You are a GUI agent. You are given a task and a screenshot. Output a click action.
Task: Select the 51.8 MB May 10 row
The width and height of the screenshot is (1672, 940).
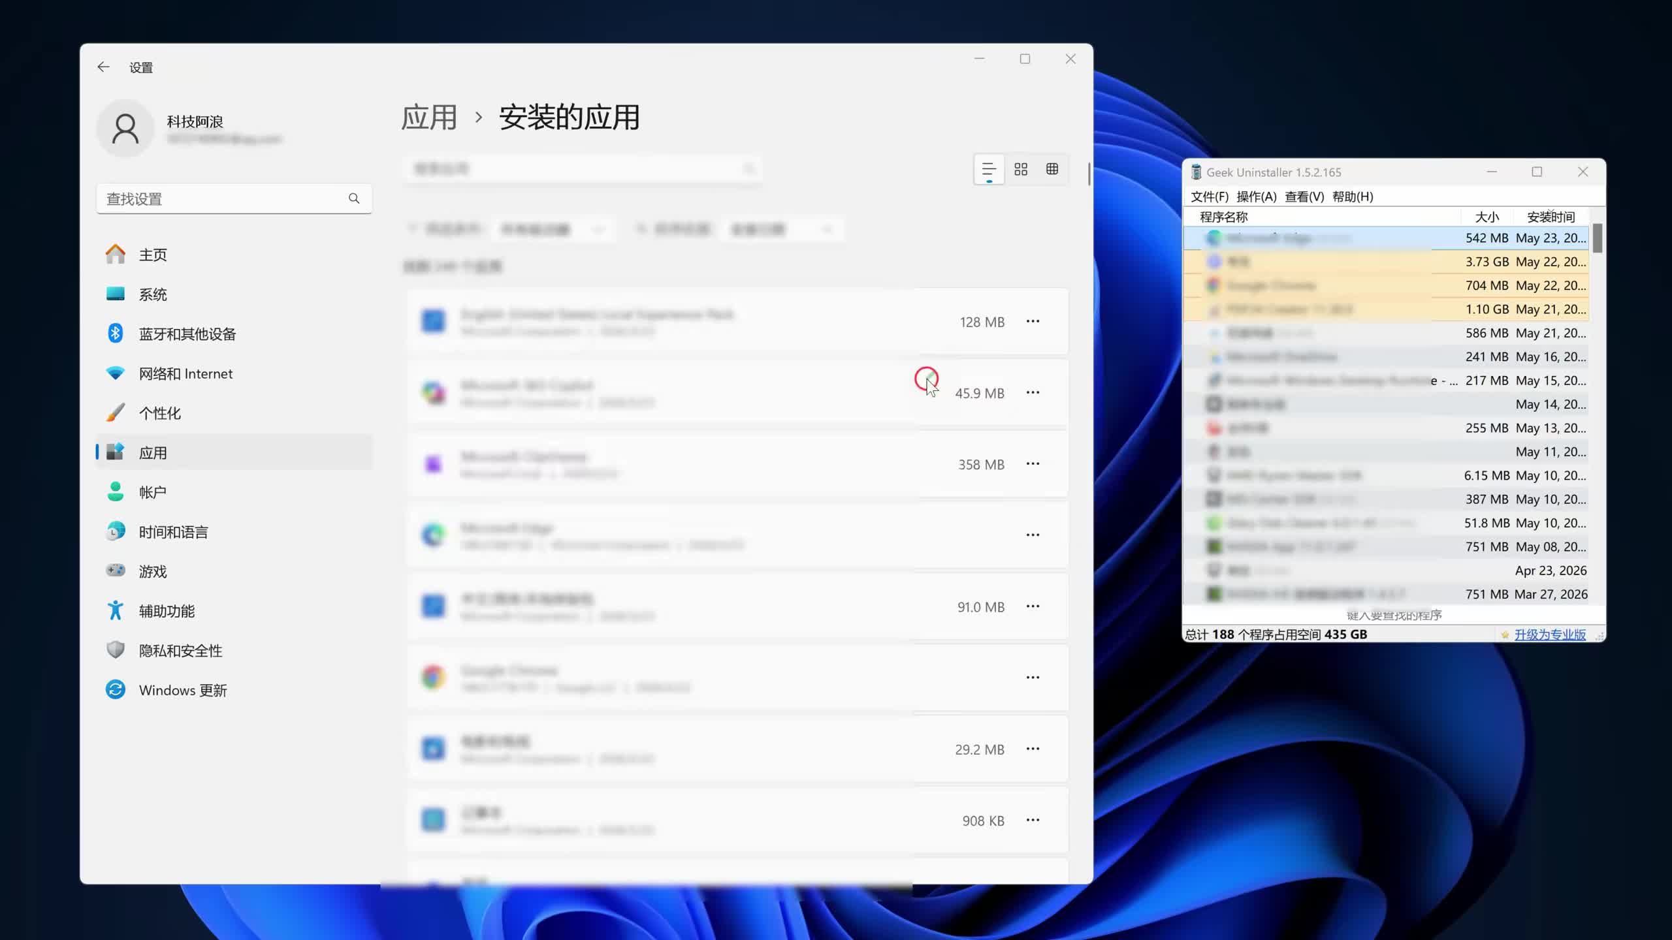pos(1386,523)
